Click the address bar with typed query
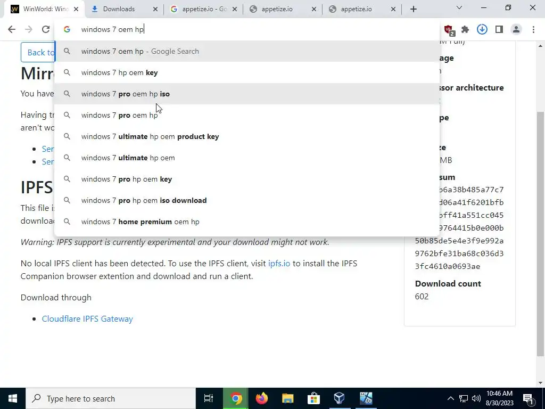This screenshot has height=409, width=545. [247, 30]
